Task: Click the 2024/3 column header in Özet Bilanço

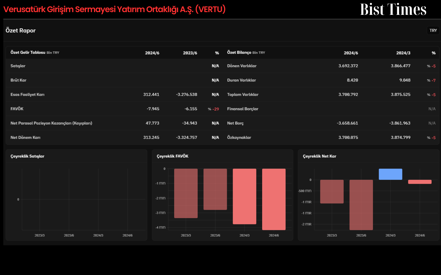Action: tap(403, 53)
